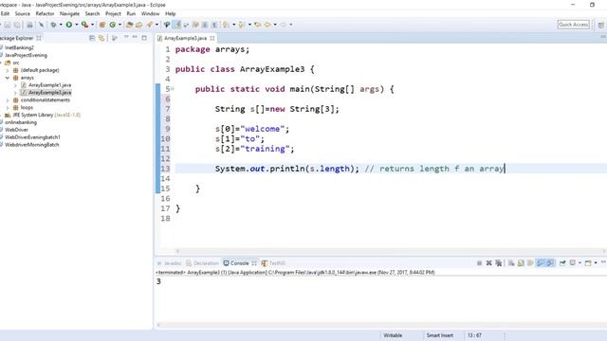
Task: Run the program with the green Run button
Action: click(x=69, y=25)
